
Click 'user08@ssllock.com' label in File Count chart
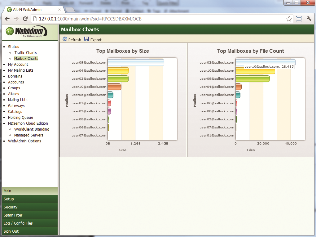pos(217,111)
